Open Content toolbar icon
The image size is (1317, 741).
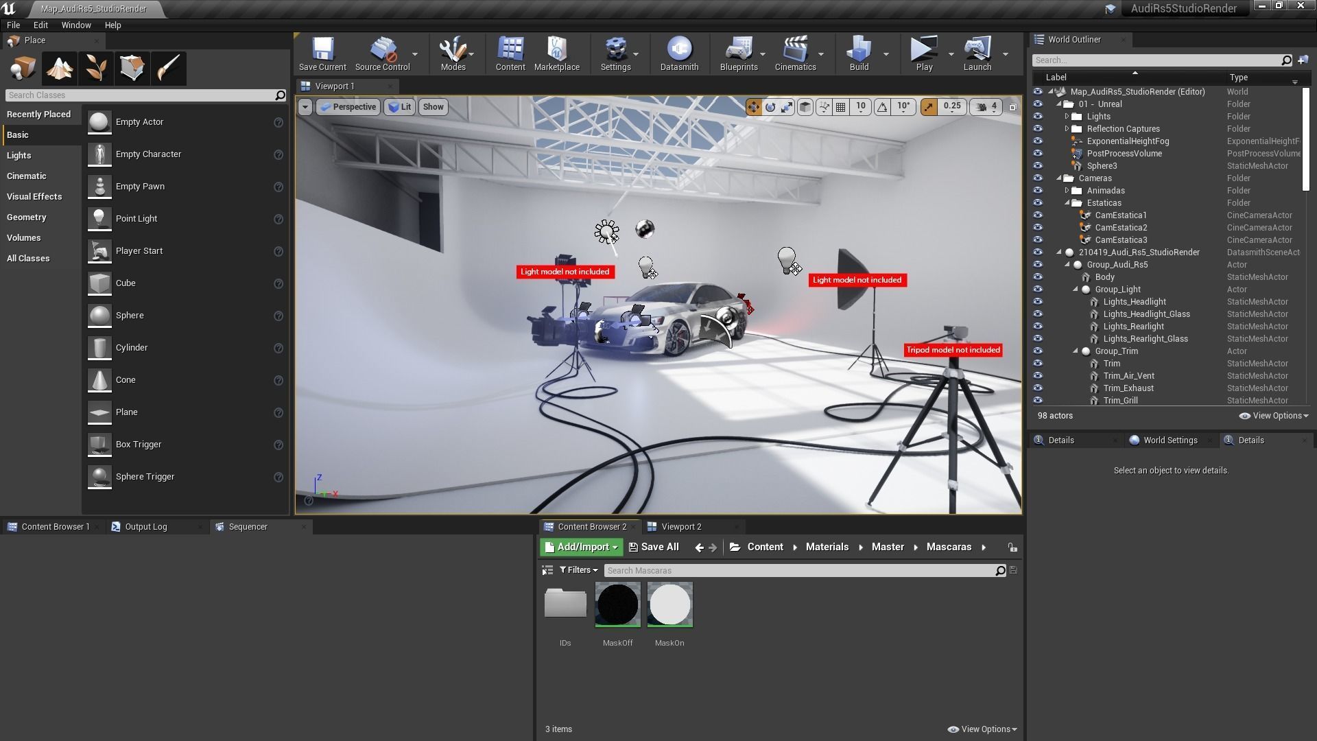point(510,54)
